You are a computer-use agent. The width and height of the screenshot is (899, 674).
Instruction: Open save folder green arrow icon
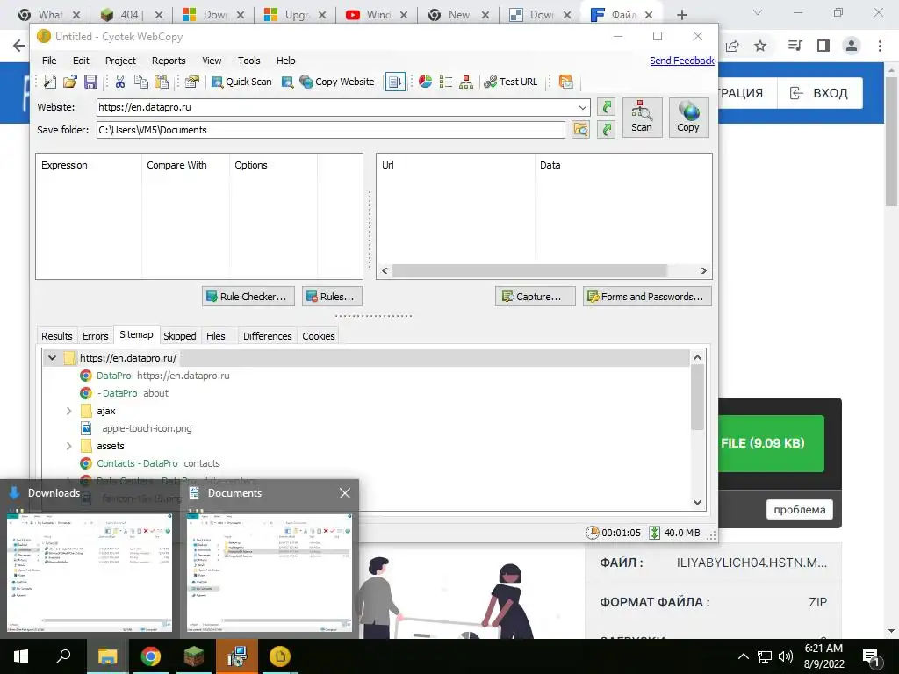point(606,130)
